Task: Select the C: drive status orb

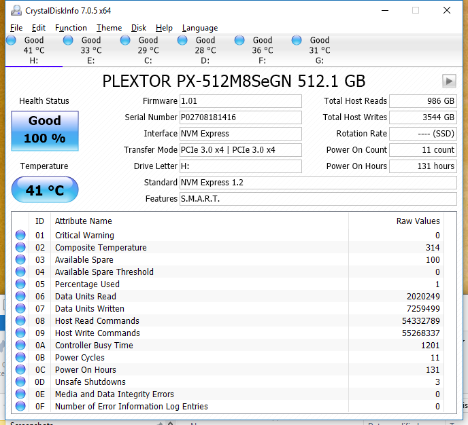Action: tap(125, 41)
